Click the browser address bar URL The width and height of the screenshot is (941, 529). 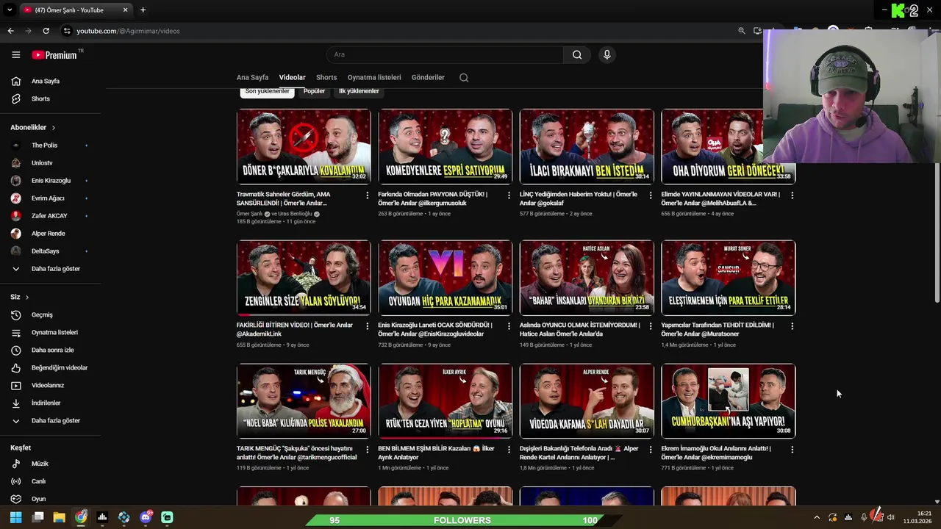129,31
